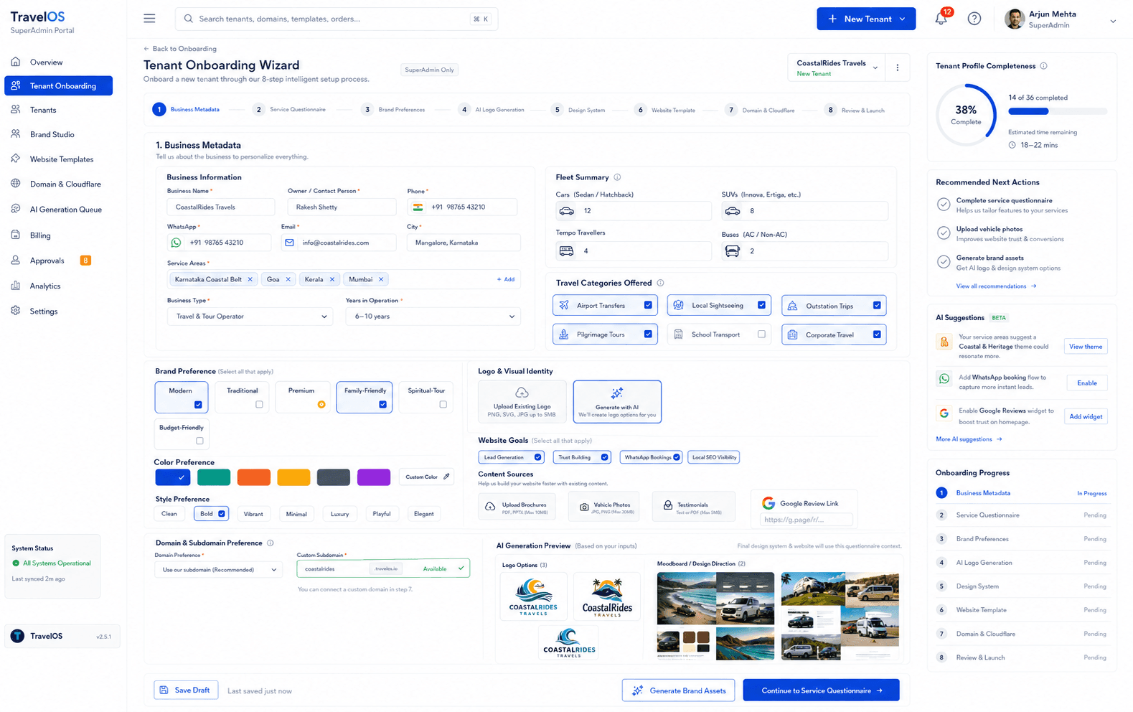Go to step 4 AI Logo Generation
The image size is (1133, 712).
(492, 110)
